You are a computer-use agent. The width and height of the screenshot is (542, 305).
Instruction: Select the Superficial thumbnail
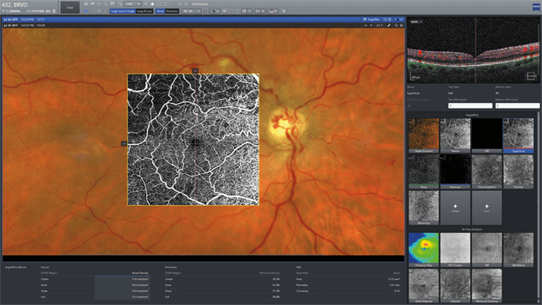click(x=518, y=135)
